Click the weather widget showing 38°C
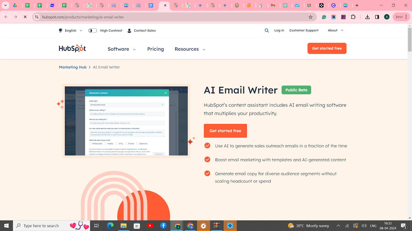Screen dimensions: 412x231 [308, 226]
